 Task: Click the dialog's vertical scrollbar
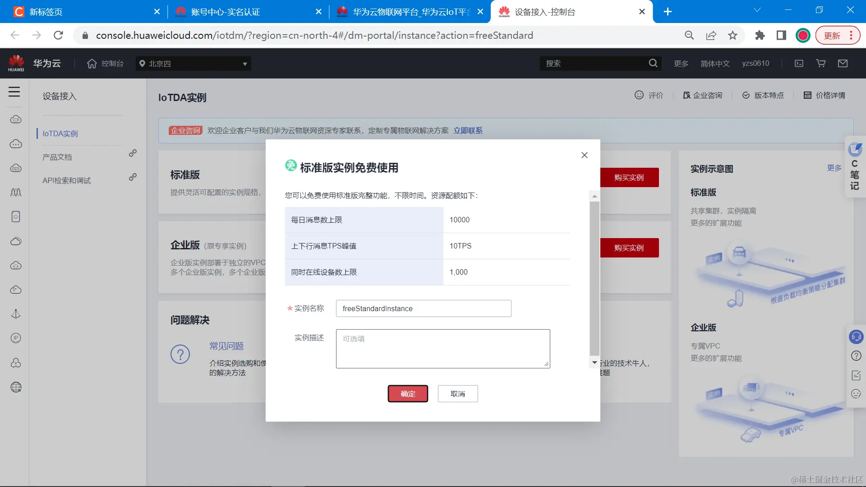[594, 279]
